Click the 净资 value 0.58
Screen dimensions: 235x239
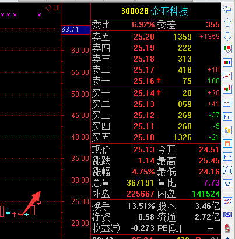pyautogui.click(x=146, y=217)
